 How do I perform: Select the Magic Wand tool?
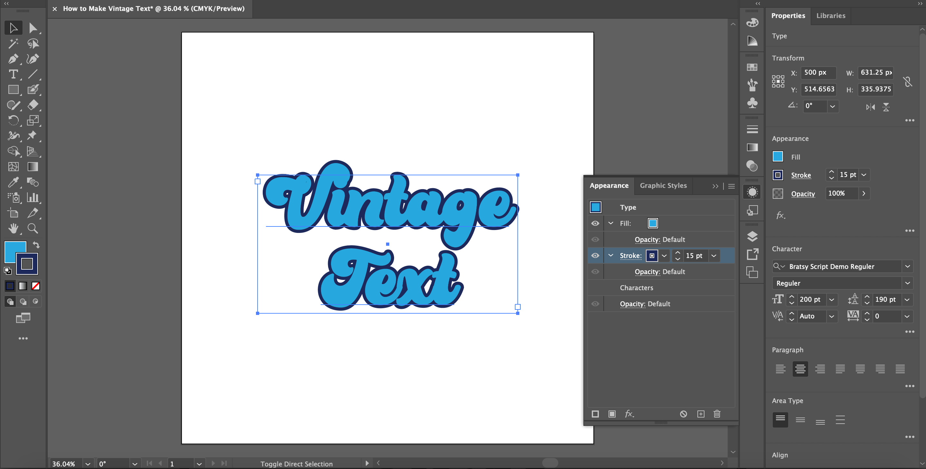13,43
